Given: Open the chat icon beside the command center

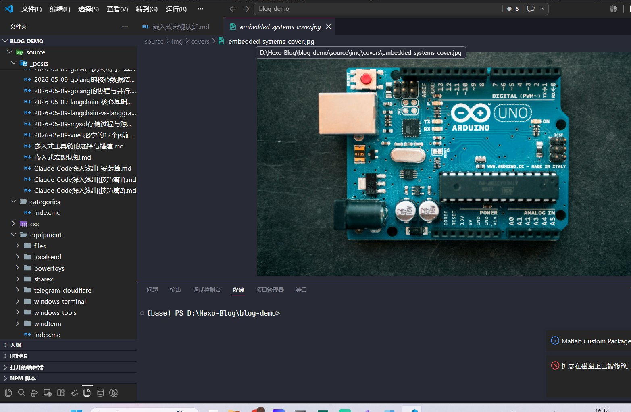Looking at the screenshot, I should point(531,9).
